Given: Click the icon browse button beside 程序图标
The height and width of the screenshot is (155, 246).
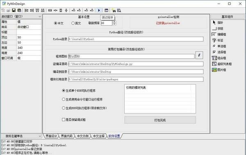Looking at the screenshot, I should tap(199, 55).
